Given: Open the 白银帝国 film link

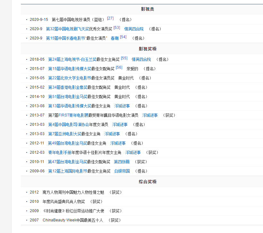Looking at the screenshot, I should point(122,171).
